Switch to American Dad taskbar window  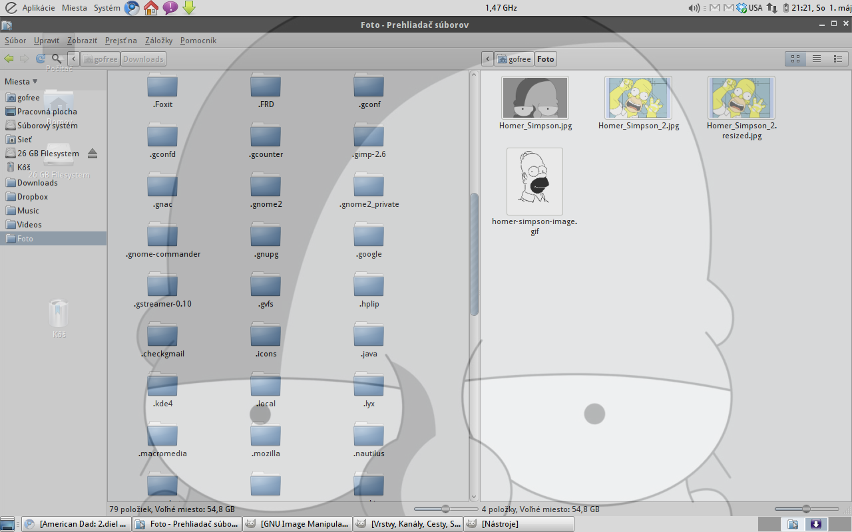[77, 524]
